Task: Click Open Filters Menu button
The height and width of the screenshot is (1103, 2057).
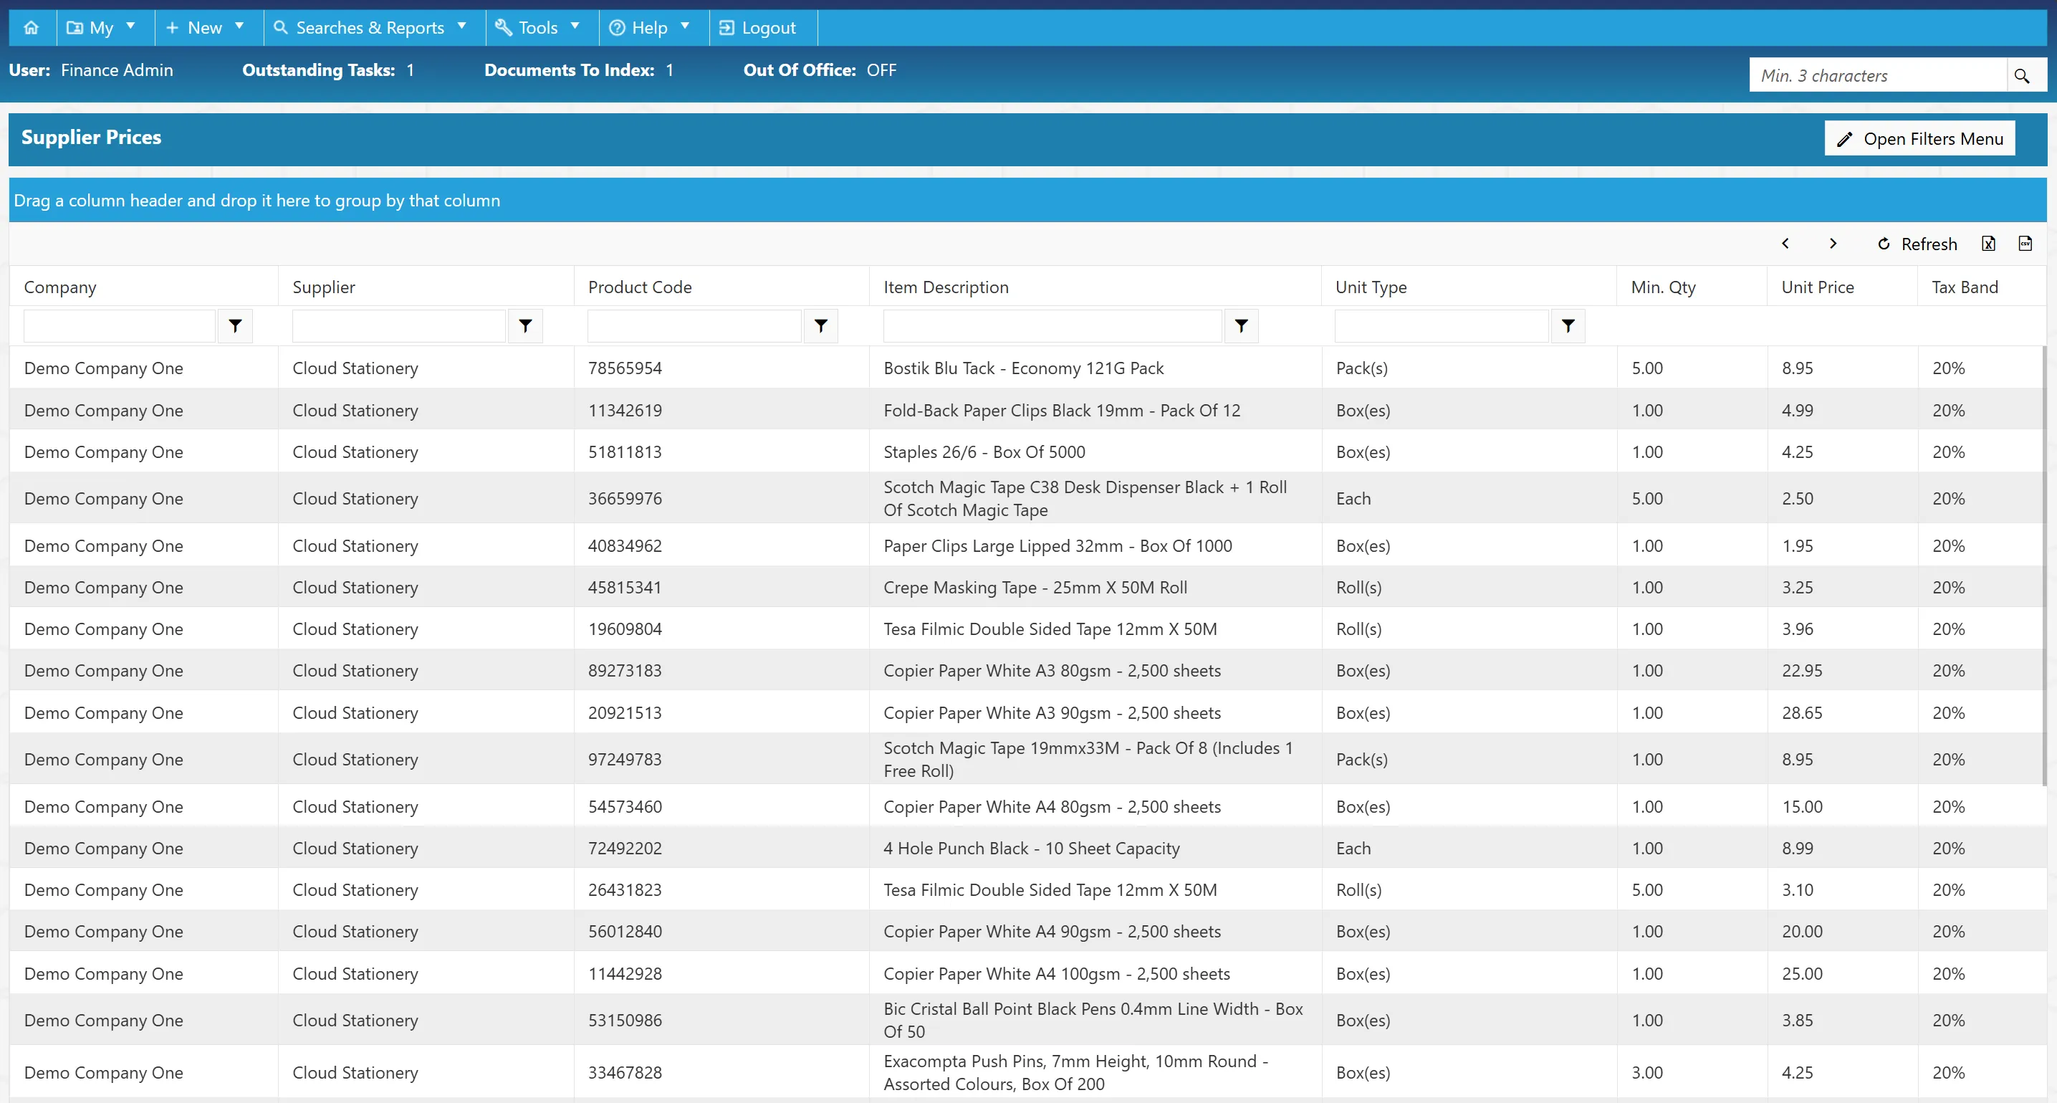Action: [x=1919, y=139]
